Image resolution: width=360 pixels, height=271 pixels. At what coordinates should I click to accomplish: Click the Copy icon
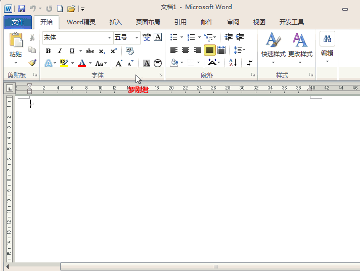32,50
